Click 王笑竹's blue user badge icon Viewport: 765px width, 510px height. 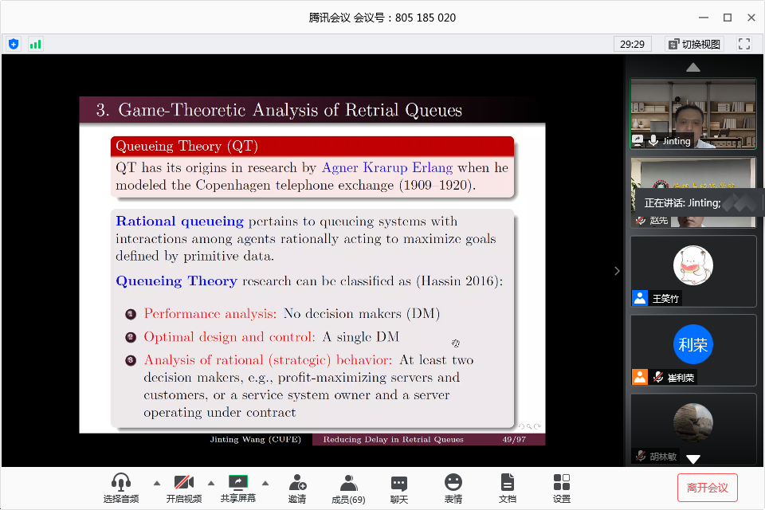(640, 298)
